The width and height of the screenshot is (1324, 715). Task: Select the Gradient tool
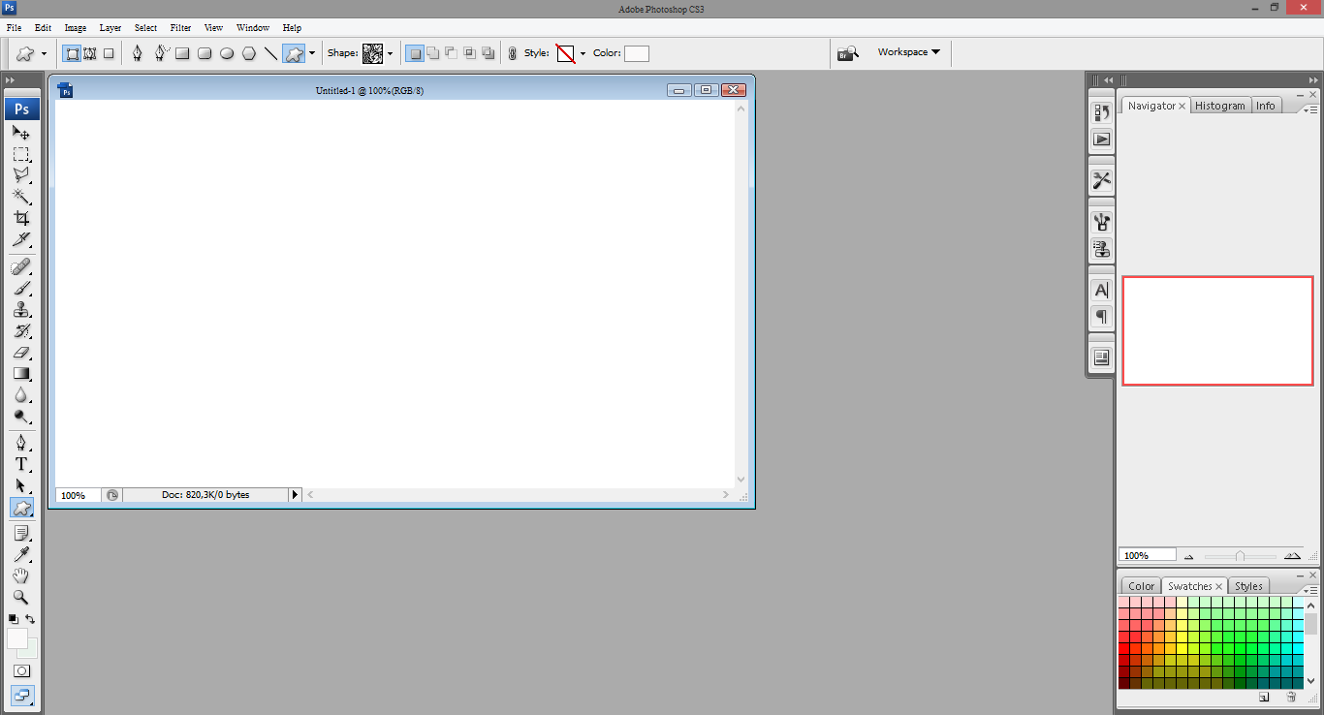click(x=21, y=374)
